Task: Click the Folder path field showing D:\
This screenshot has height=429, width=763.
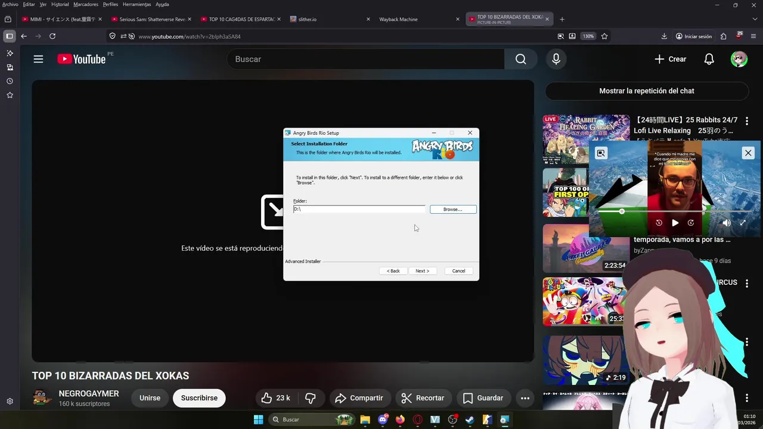Action: coord(359,209)
